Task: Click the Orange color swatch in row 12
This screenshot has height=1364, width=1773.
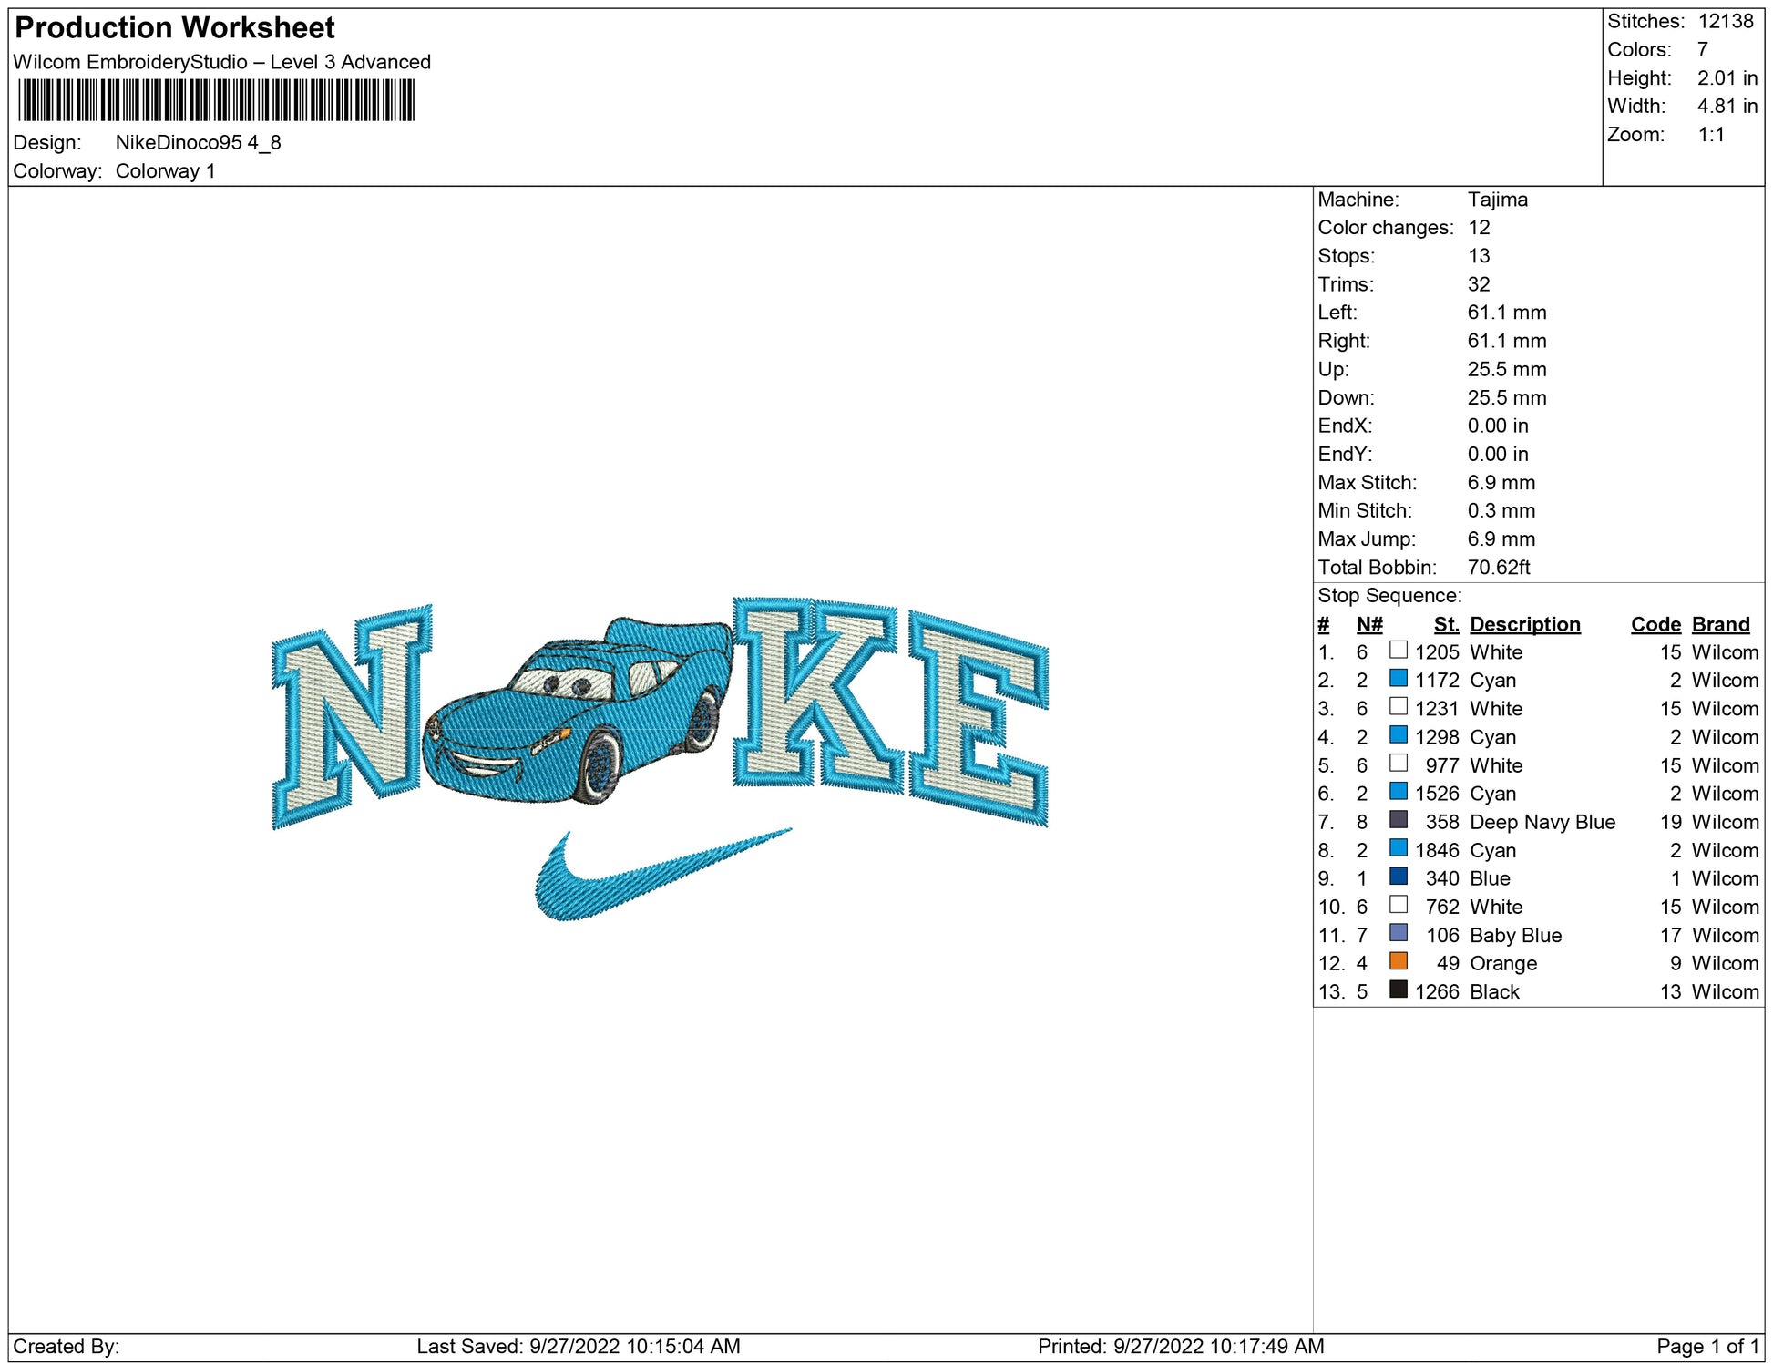Action: click(x=1398, y=961)
